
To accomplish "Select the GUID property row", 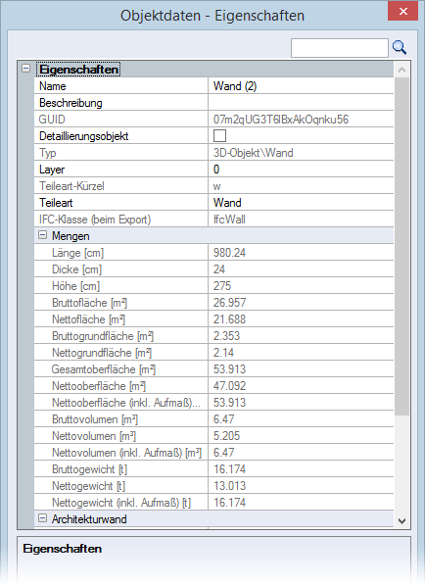I will (x=214, y=120).
